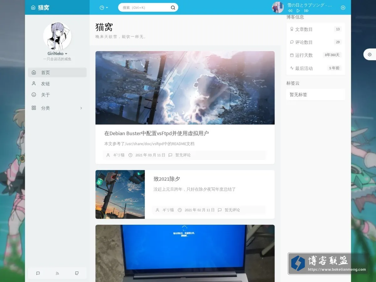This screenshot has height=282, width=376.
Task: Expand the GiriNeko name dropdown
Action: (57, 54)
